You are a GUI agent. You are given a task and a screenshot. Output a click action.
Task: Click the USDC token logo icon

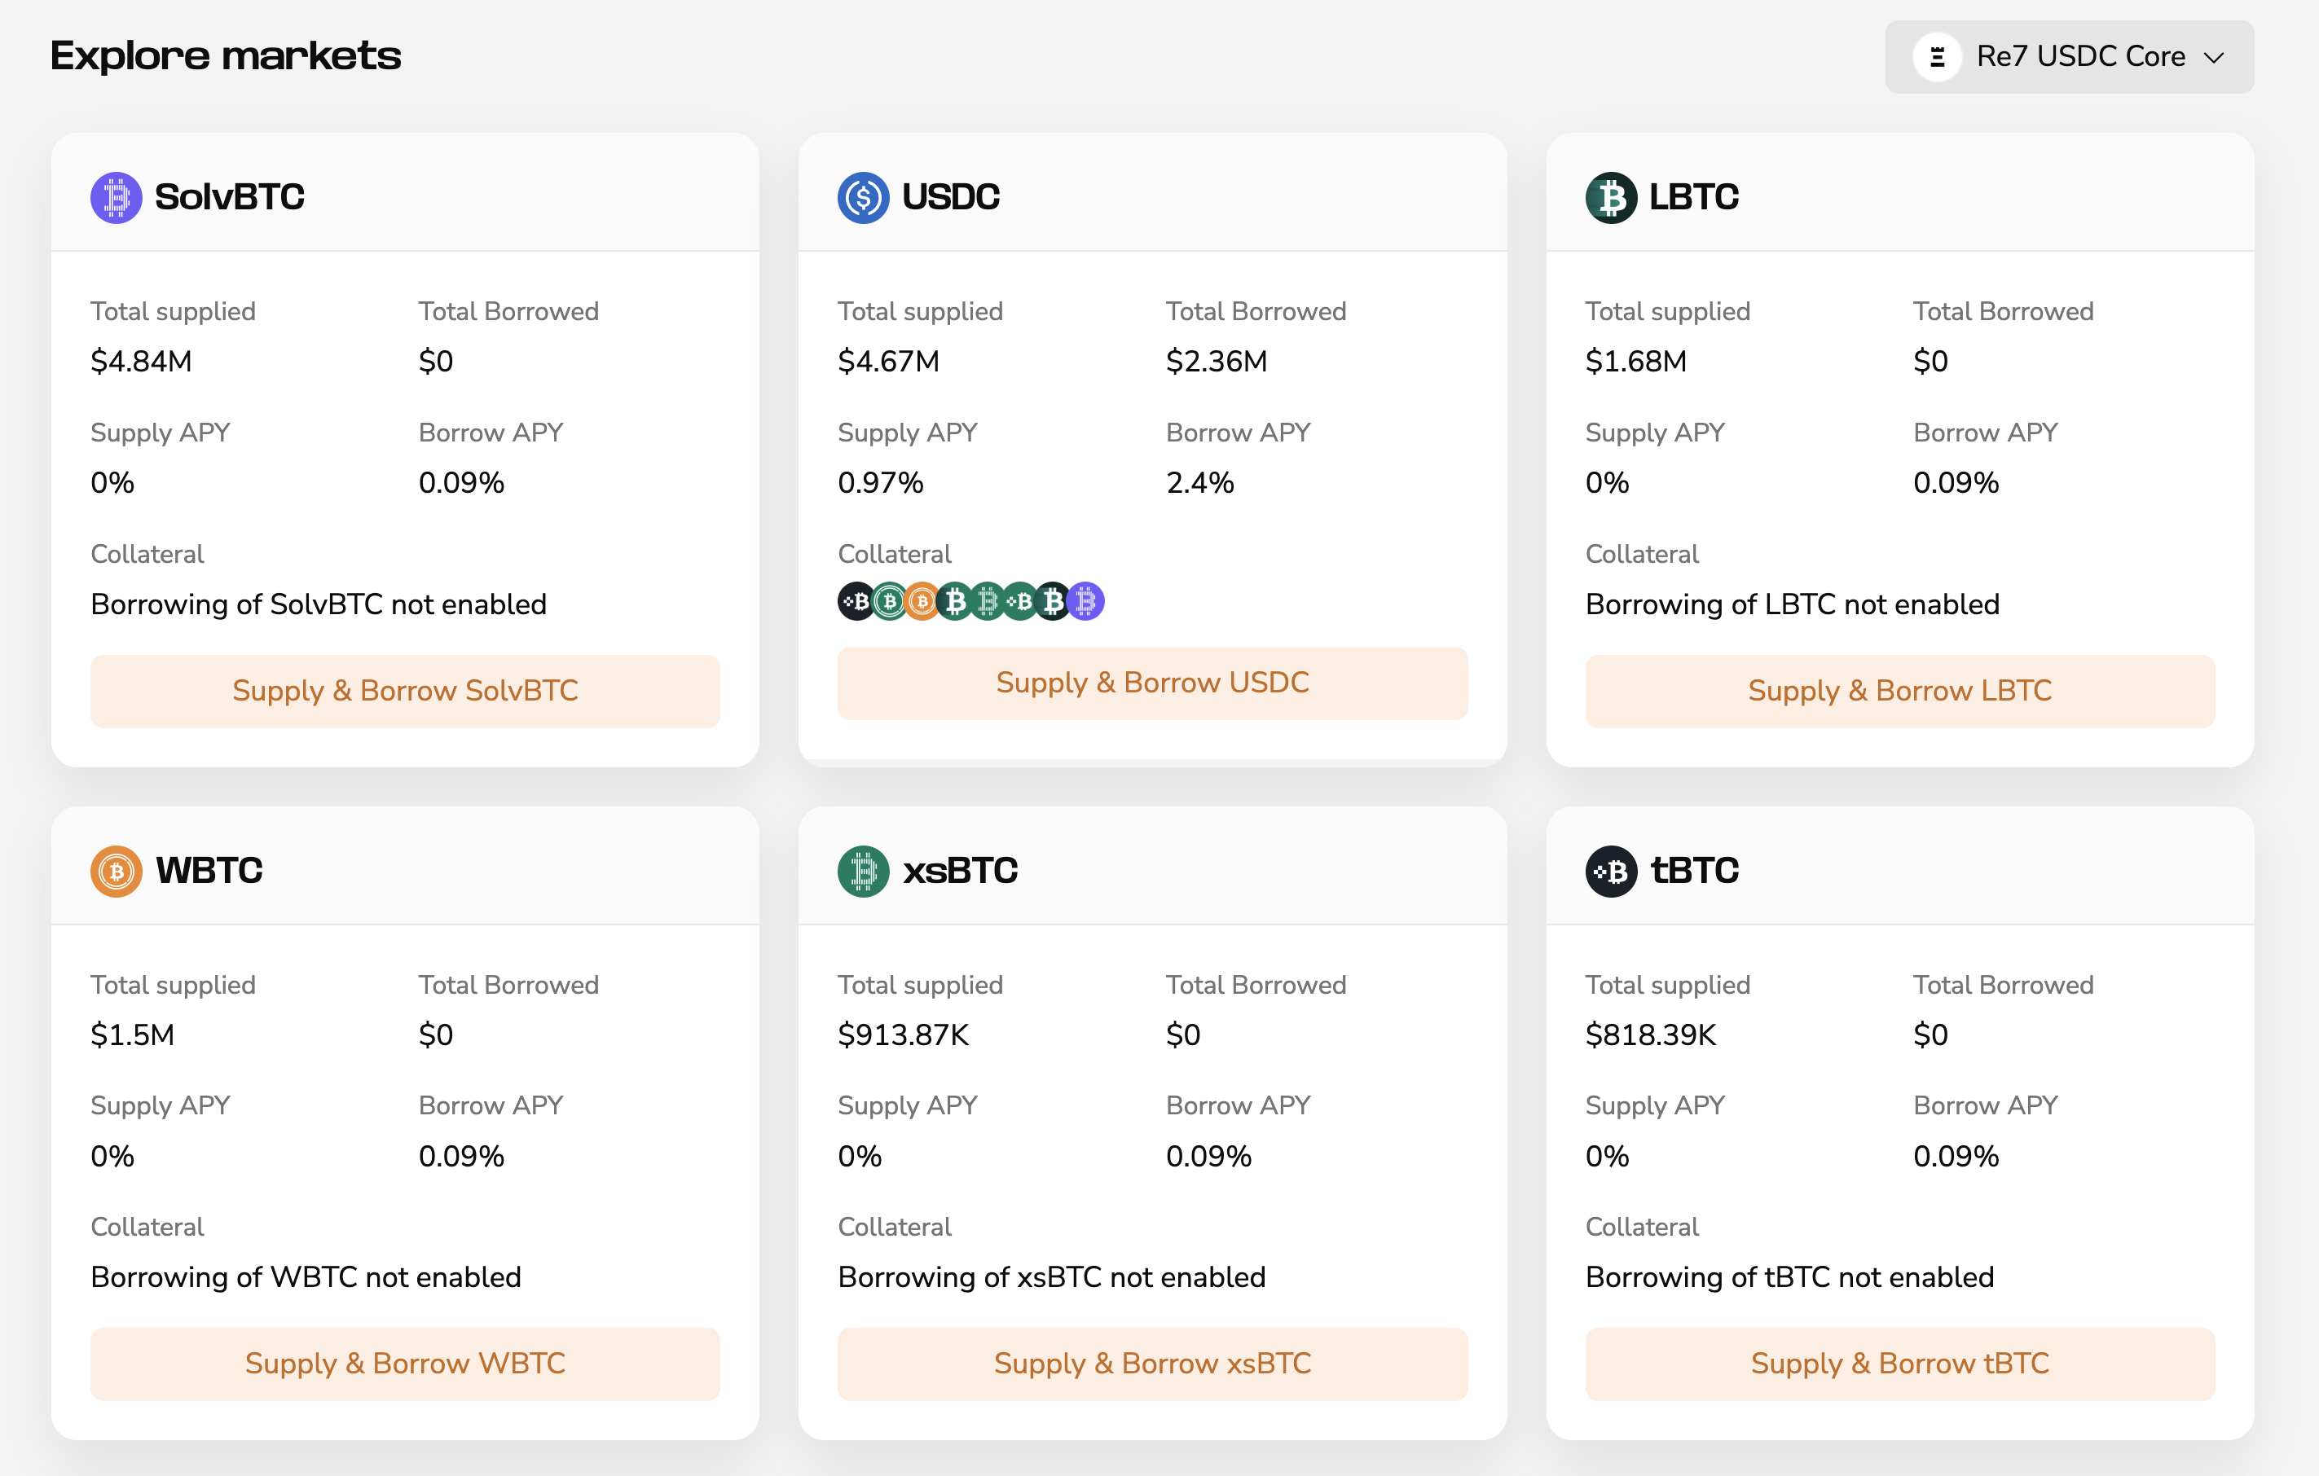click(x=863, y=197)
